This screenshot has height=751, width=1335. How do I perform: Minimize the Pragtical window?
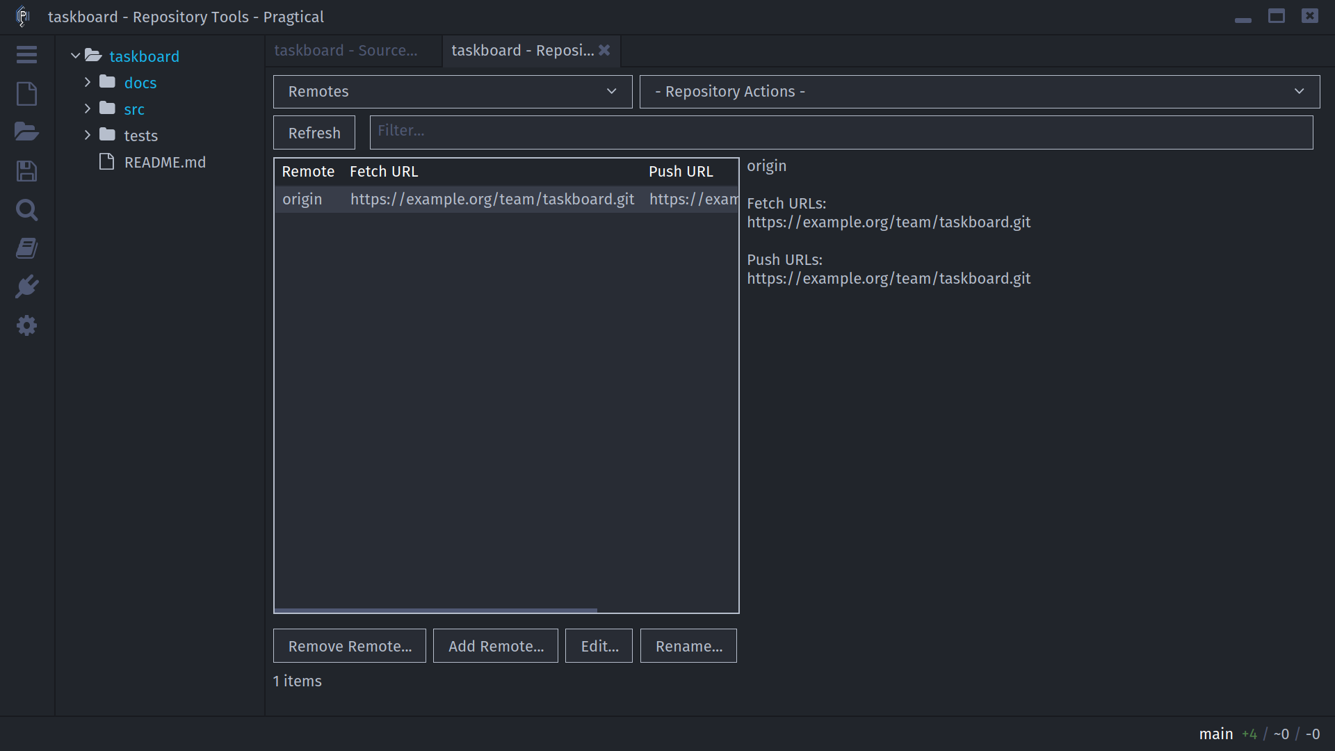tap(1243, 20)
